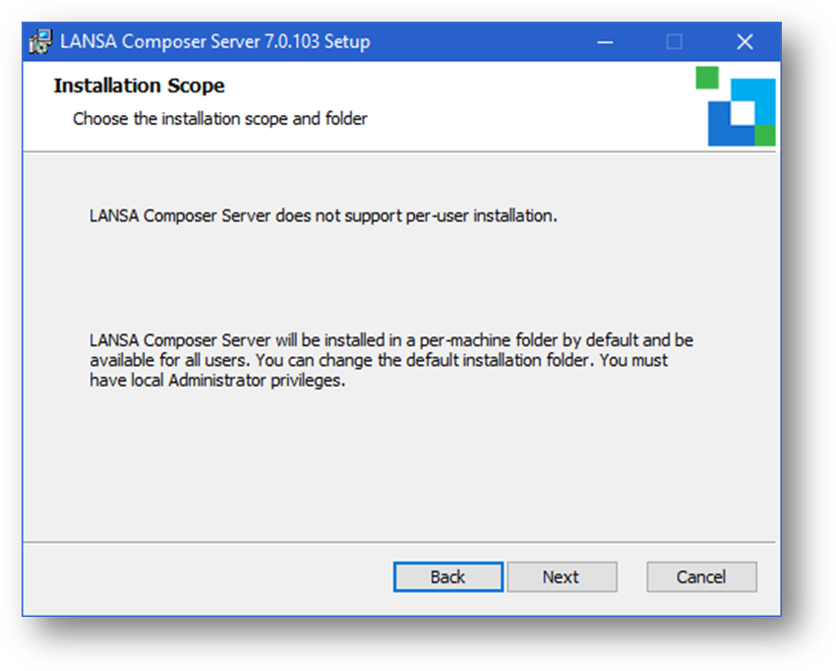The height and width of the screenshot is (671, 836).
Task: Click the white center square of logo
Action: click(743, 112)
